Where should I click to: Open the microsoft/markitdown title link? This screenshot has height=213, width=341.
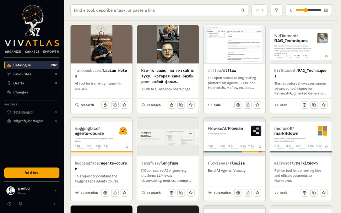tap(296, 163)
